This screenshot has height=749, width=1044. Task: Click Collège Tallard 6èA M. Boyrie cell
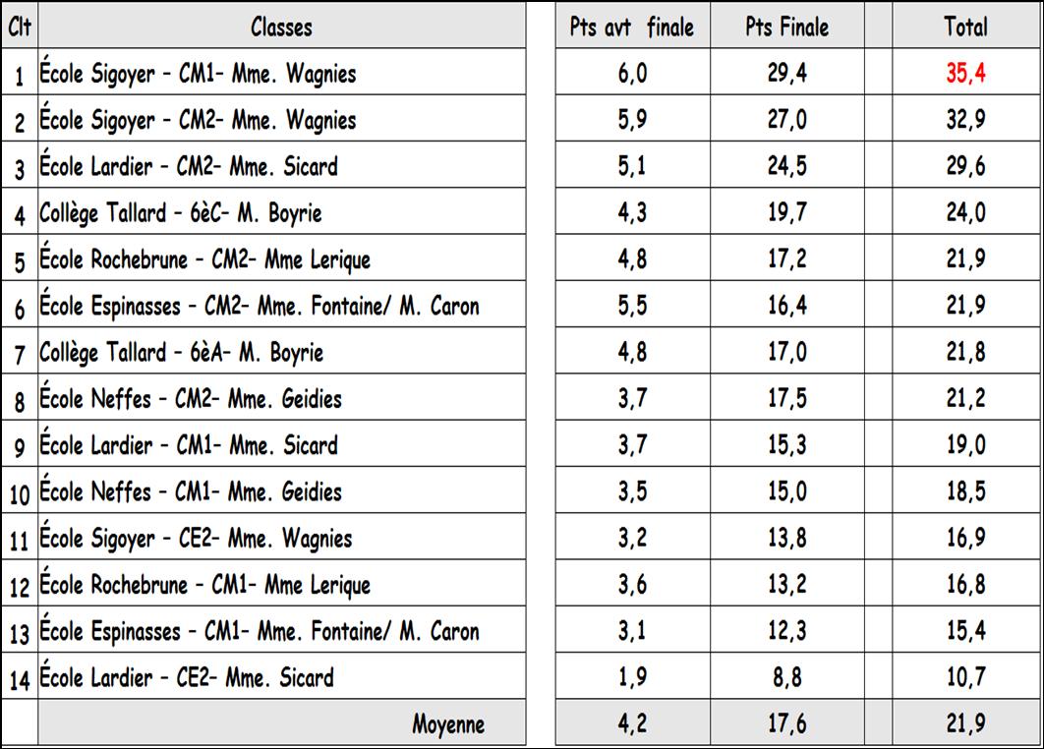281,351
